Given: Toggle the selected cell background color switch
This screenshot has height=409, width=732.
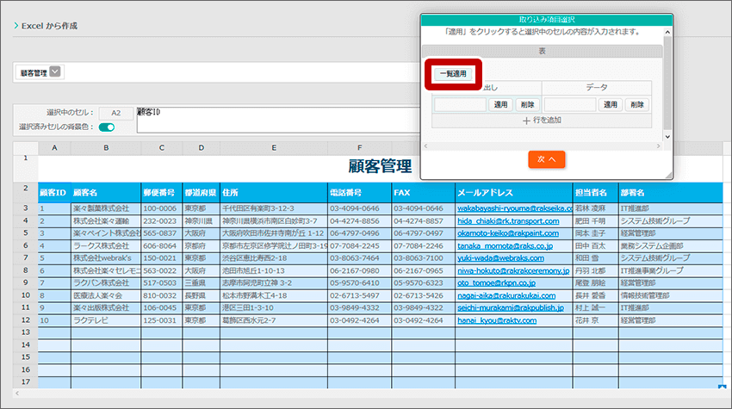Looking at the screenshot, I should pyautogui.click(x=107, y=127).
